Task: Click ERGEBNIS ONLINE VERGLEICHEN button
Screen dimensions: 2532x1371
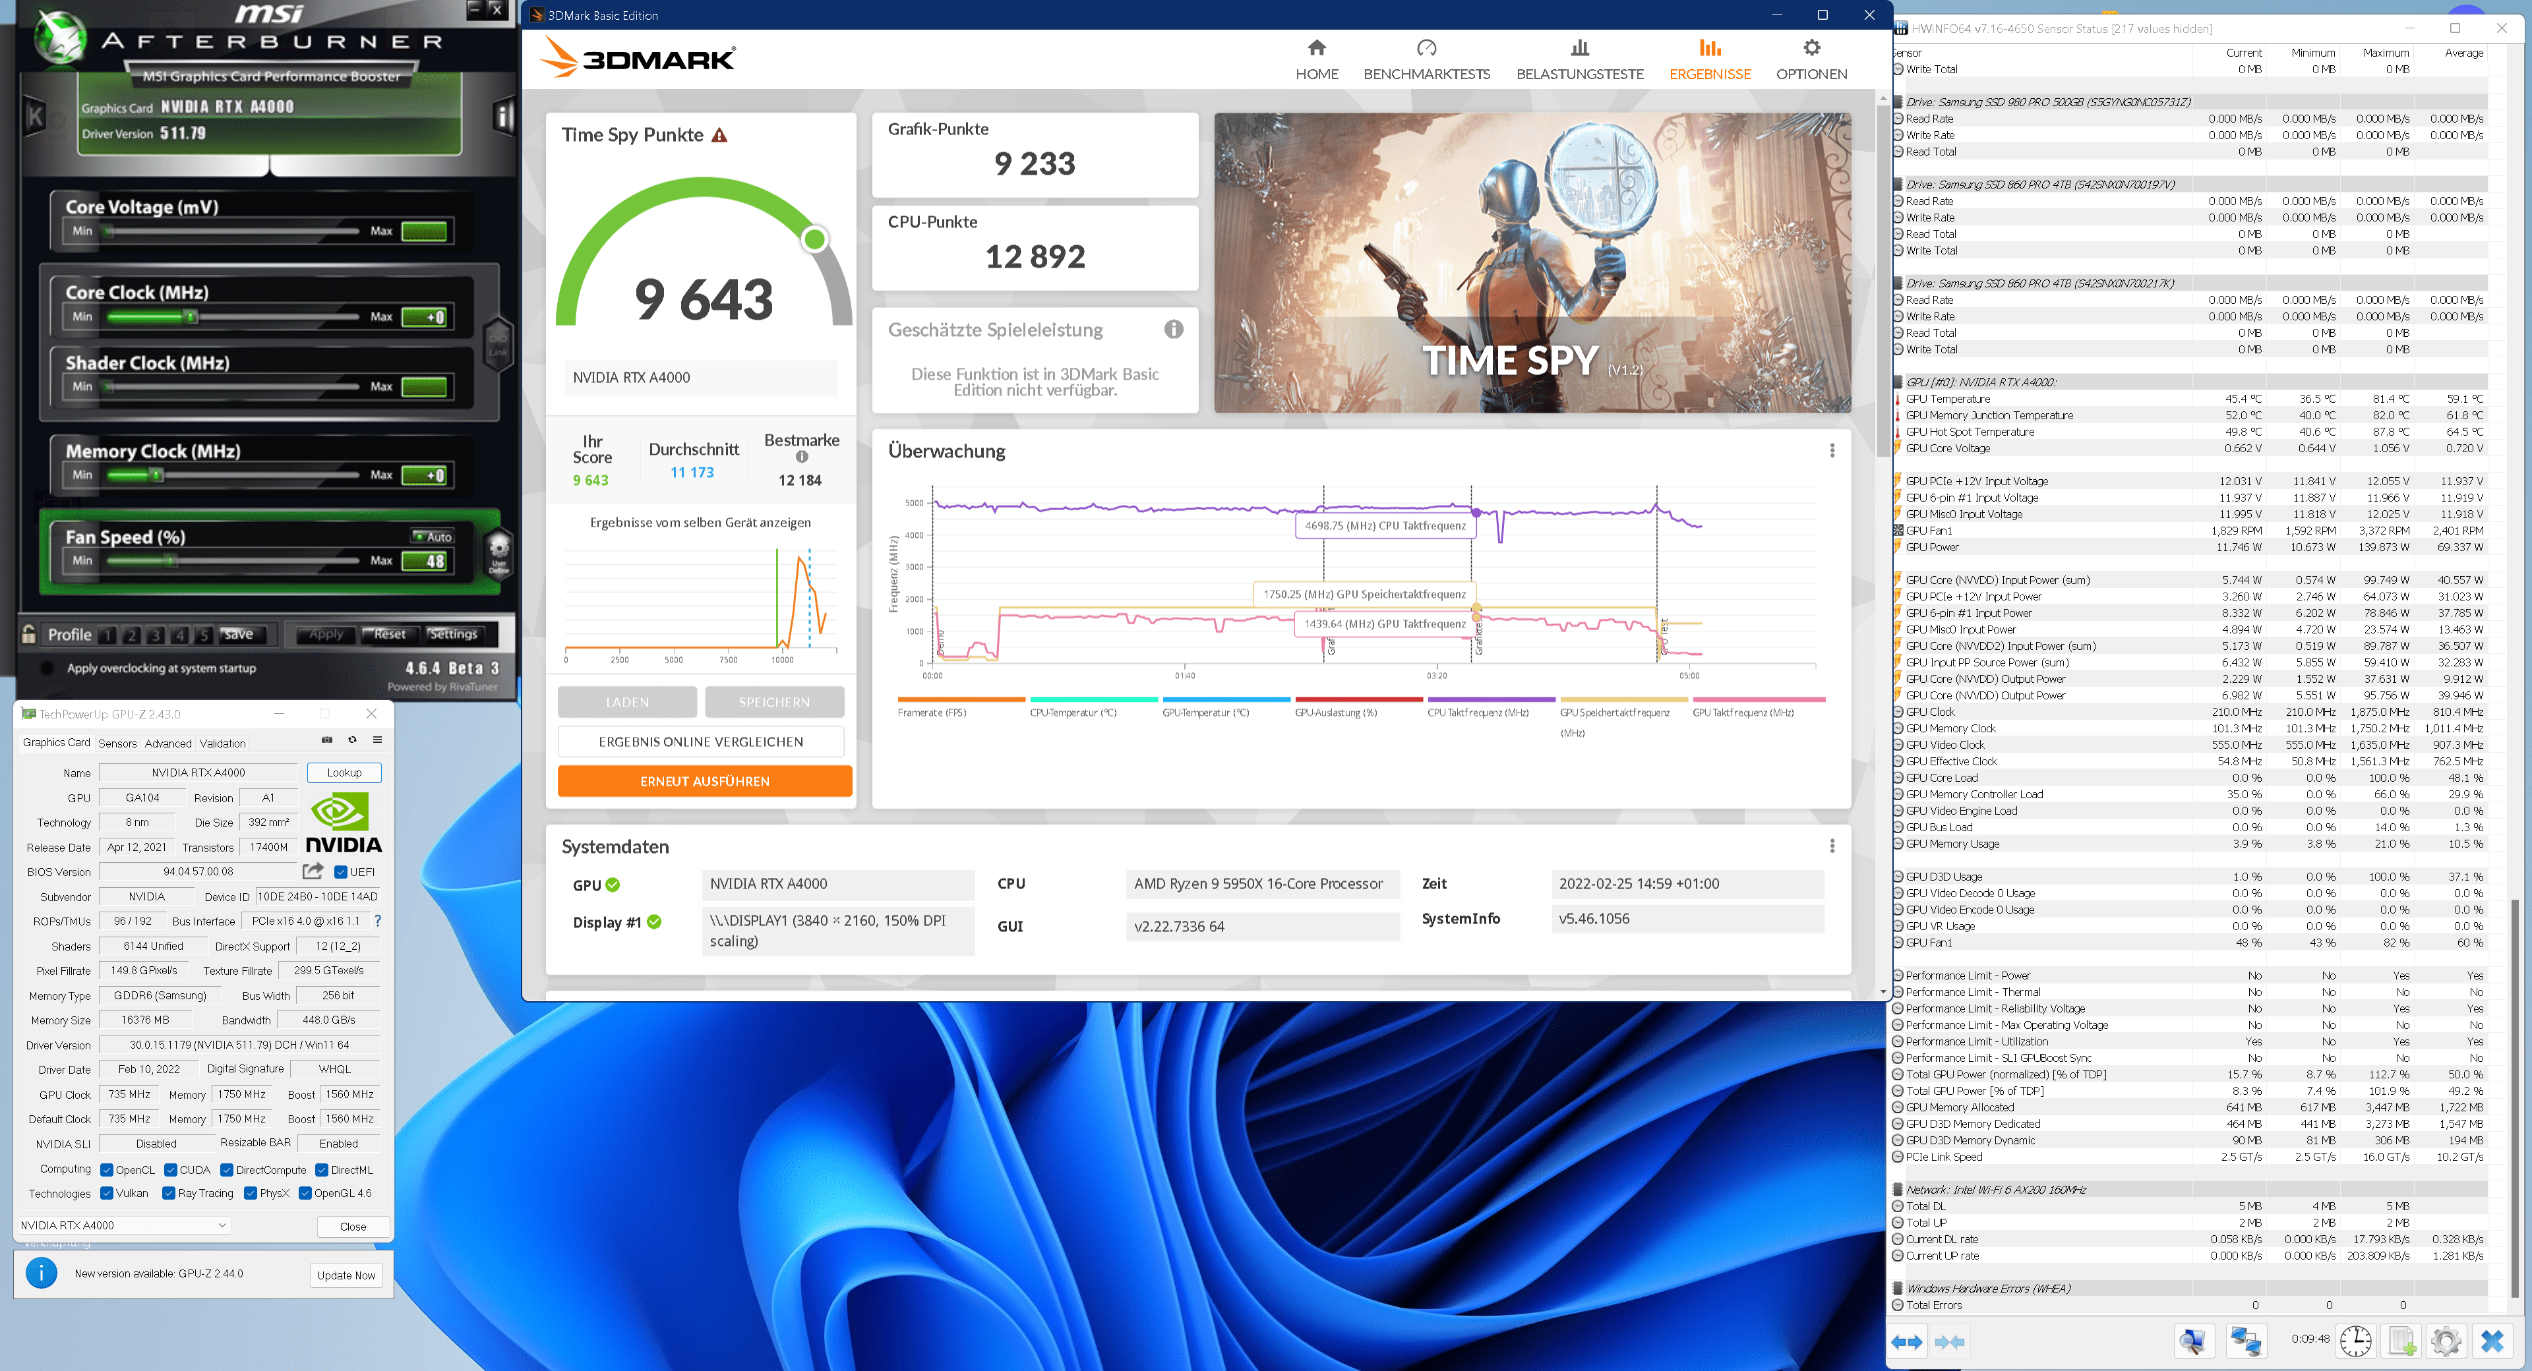Action: (x=701, y=742)
